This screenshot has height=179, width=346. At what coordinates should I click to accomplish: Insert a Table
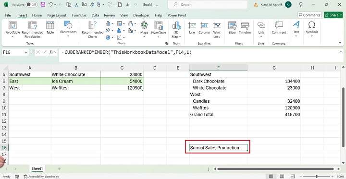50,28
